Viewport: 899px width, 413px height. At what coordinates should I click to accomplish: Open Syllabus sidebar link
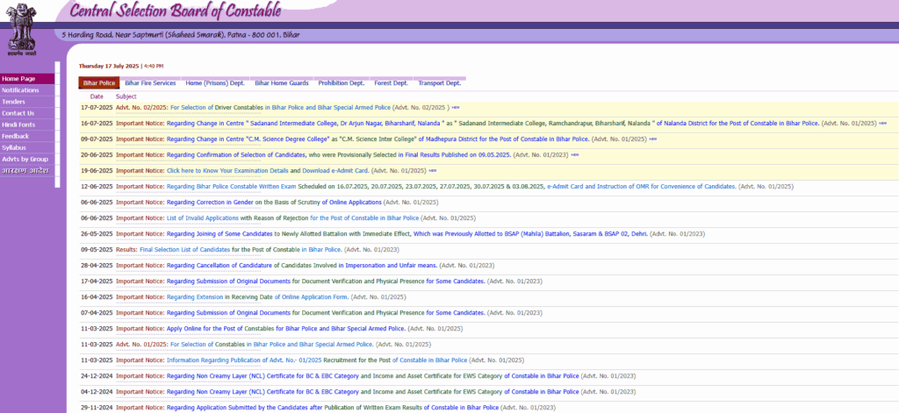coord(27,148)
